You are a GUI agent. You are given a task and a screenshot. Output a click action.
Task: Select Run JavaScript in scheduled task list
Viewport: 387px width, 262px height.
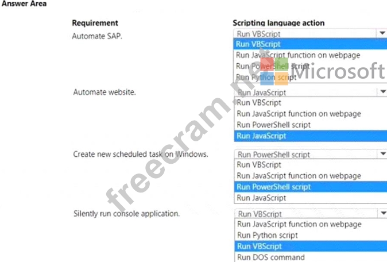(x=261, y=198)
